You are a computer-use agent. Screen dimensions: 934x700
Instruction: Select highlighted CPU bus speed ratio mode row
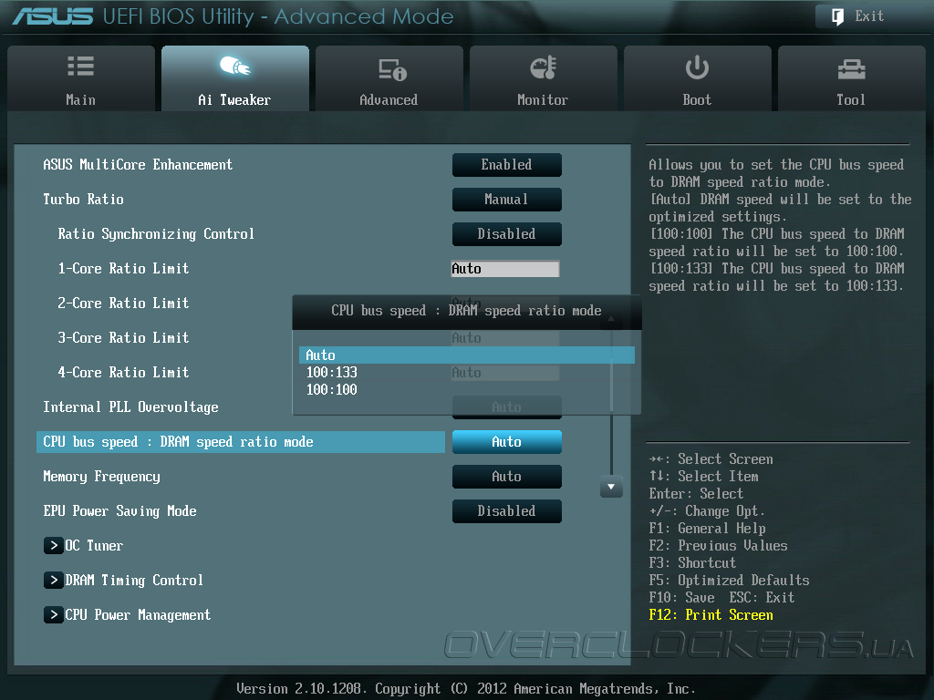[x=241, y=442]
